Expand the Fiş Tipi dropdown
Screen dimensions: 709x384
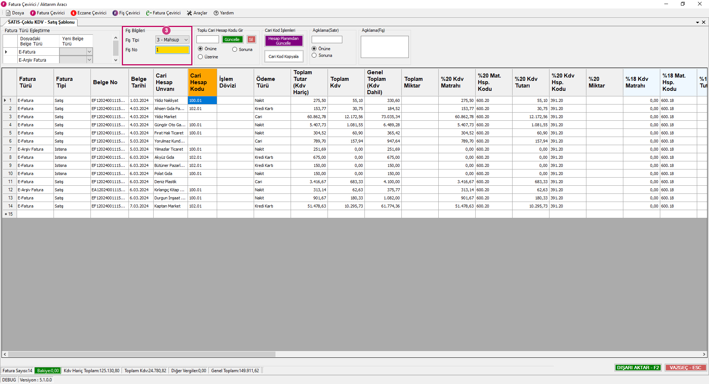[186, 40]
